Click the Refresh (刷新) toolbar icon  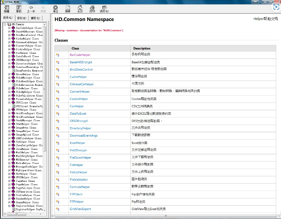tap(68, 9)
